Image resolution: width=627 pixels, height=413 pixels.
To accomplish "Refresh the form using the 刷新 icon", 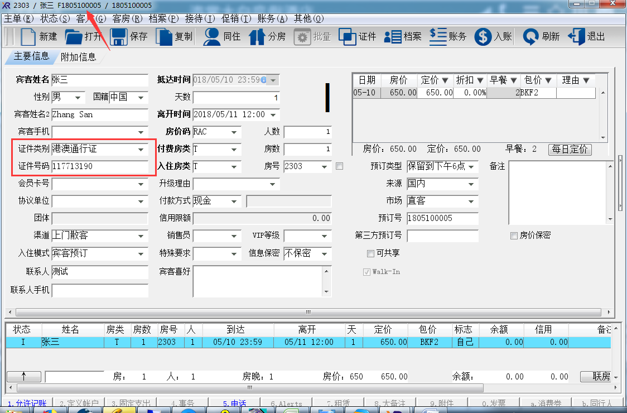I will point(530,37).
